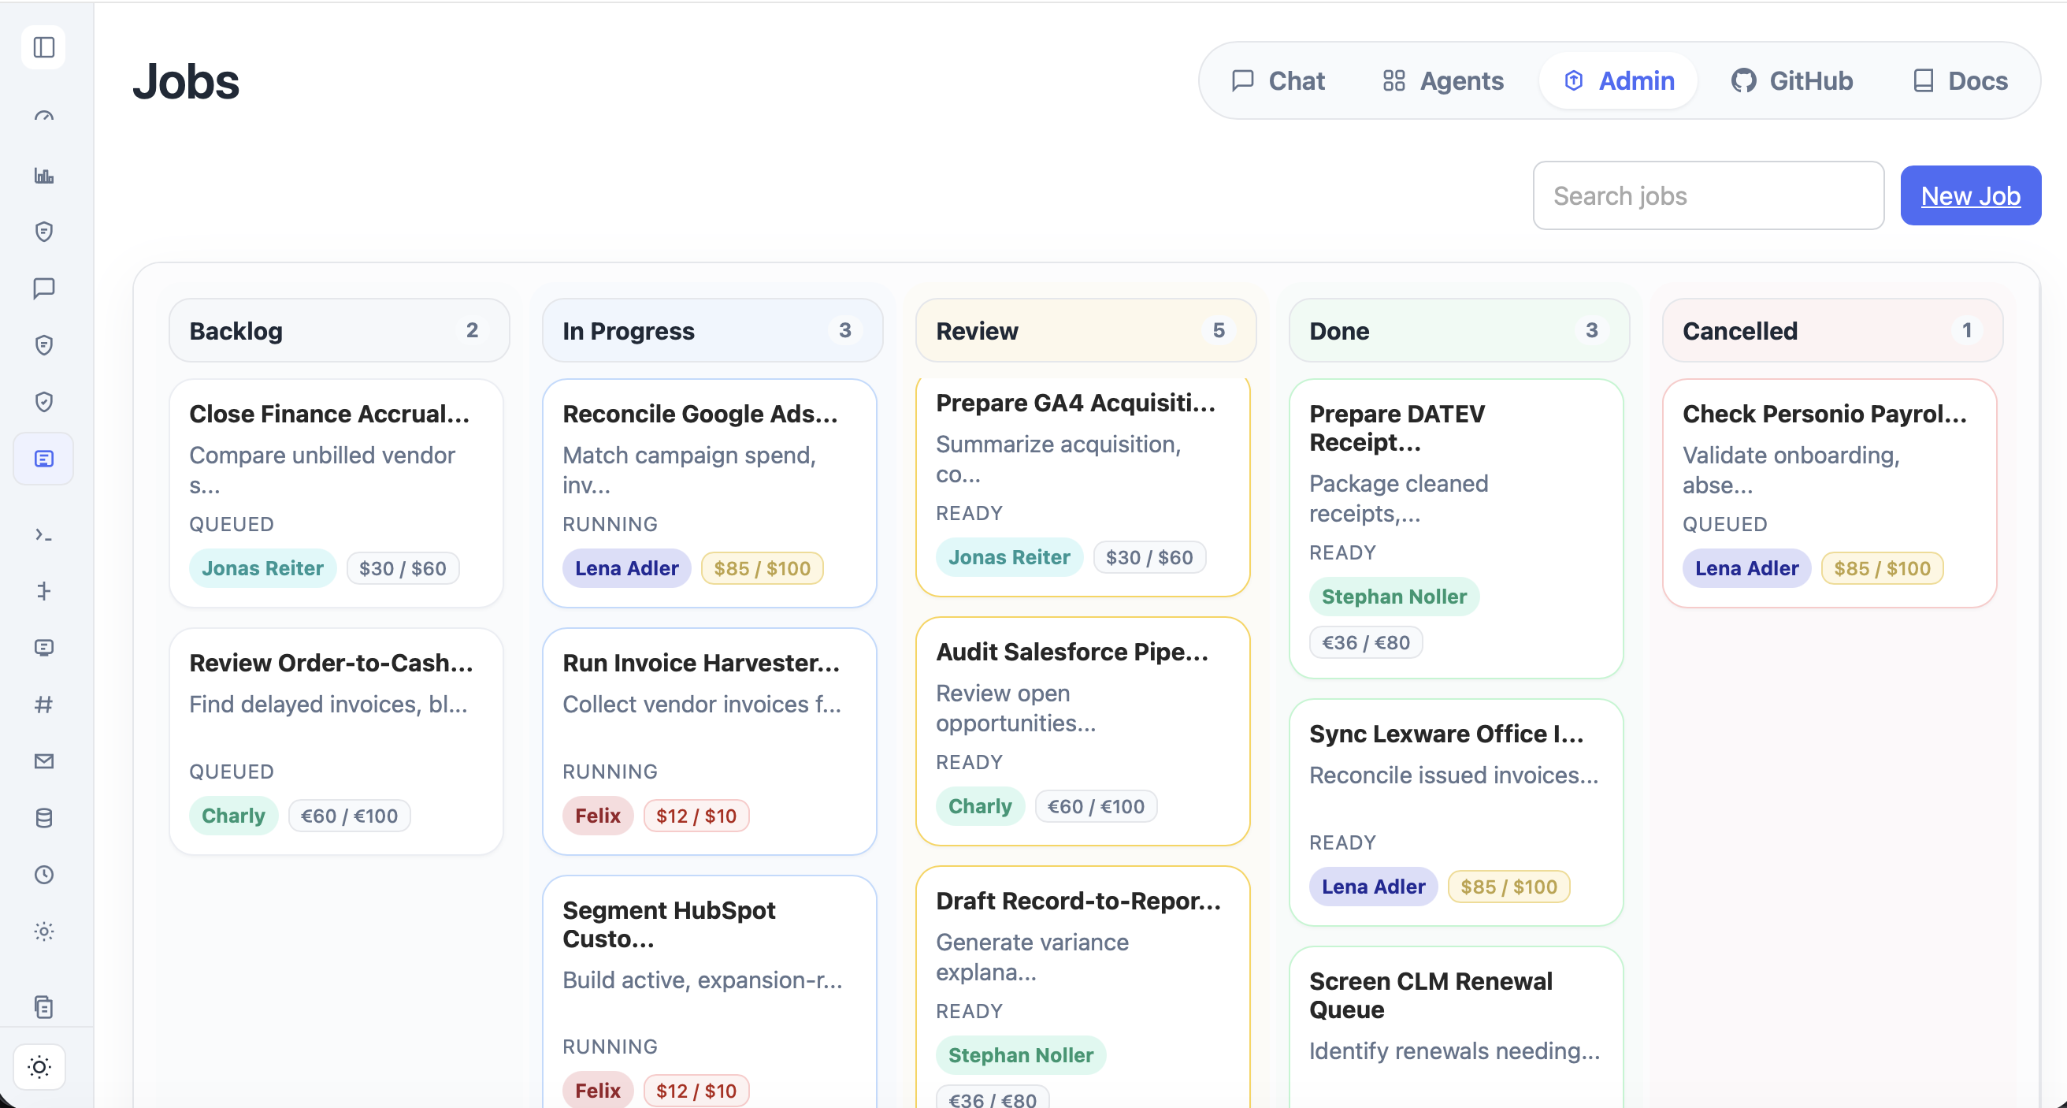Screen dimensions: 2067x1108
Task: Click $85 / $100 budget on Check Personio card
Action: (1883, 568)
